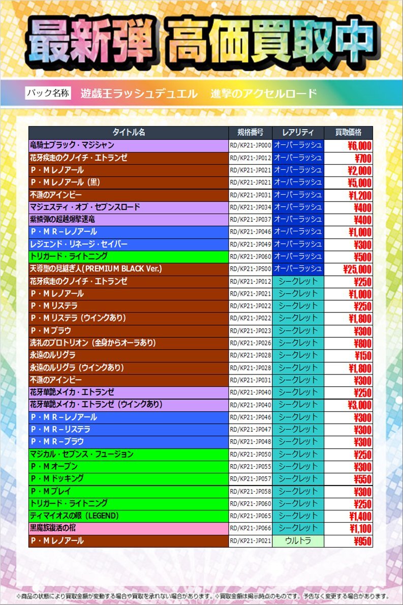
Task: Select code RD/KP21-JP058
Action: coord(251,491)
